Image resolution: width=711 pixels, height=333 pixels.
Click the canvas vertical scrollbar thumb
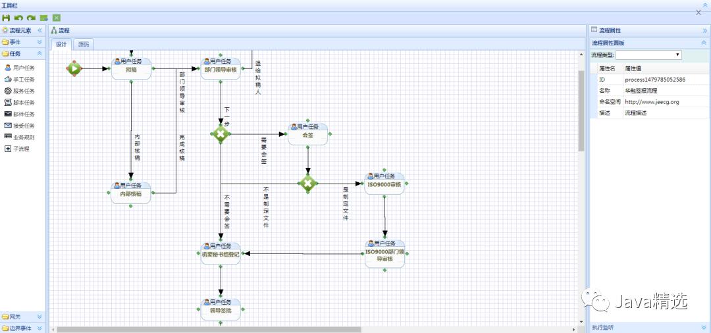(581, 111)
